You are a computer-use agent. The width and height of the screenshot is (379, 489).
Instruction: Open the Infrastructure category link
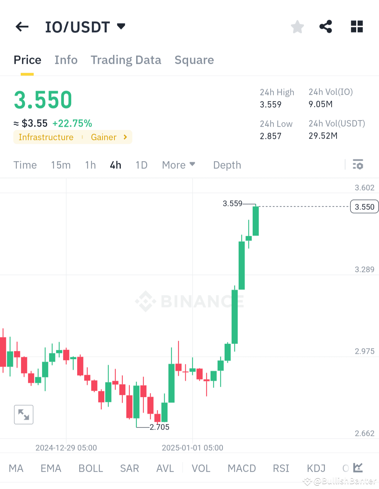[46, 137]
